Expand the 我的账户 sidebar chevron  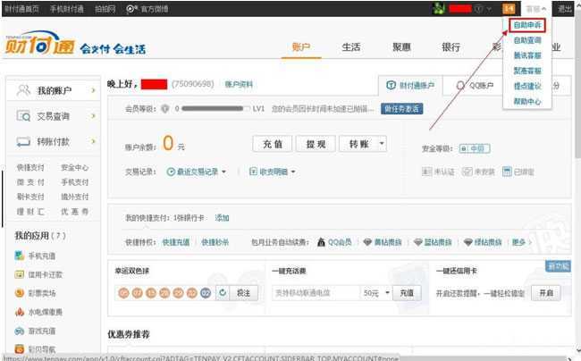click(x=93, y=90)
